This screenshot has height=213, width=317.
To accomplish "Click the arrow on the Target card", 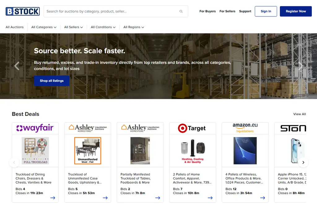I will (210, 198).
